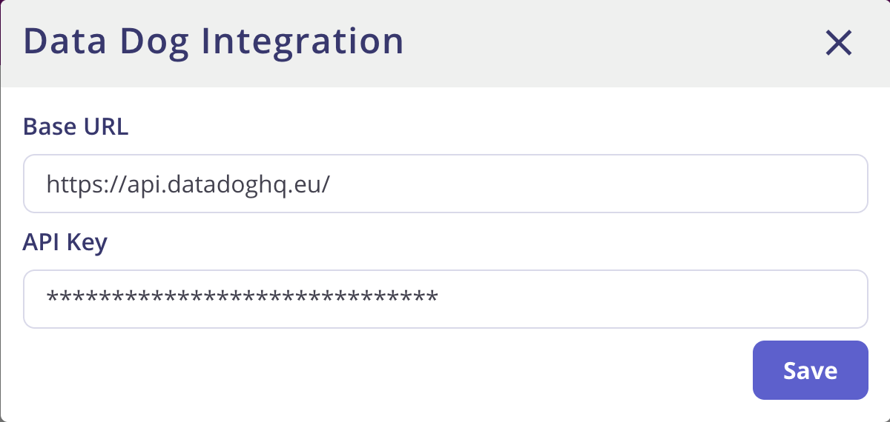890x422 pixels.
Task: Click the X icon in the header
Action: (x=839, y=44)
